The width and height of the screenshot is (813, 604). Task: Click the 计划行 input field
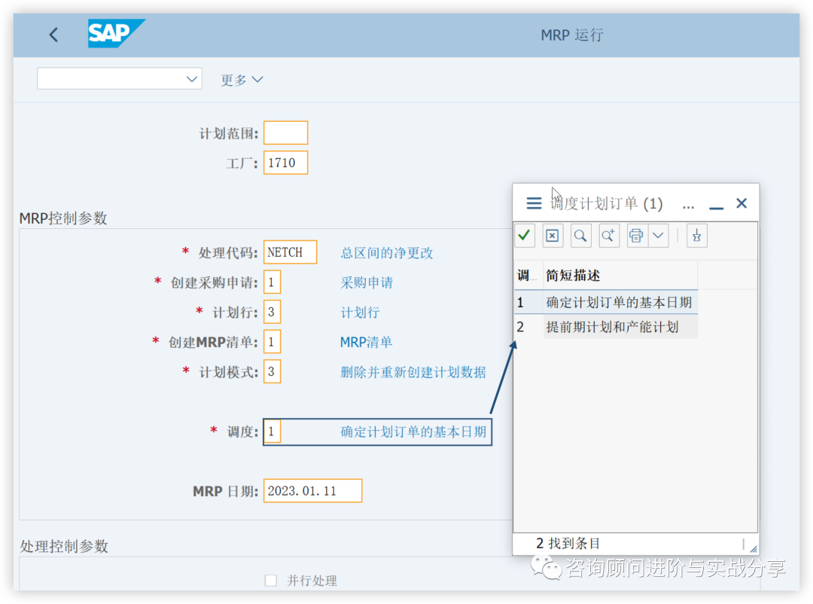(273, 312)
